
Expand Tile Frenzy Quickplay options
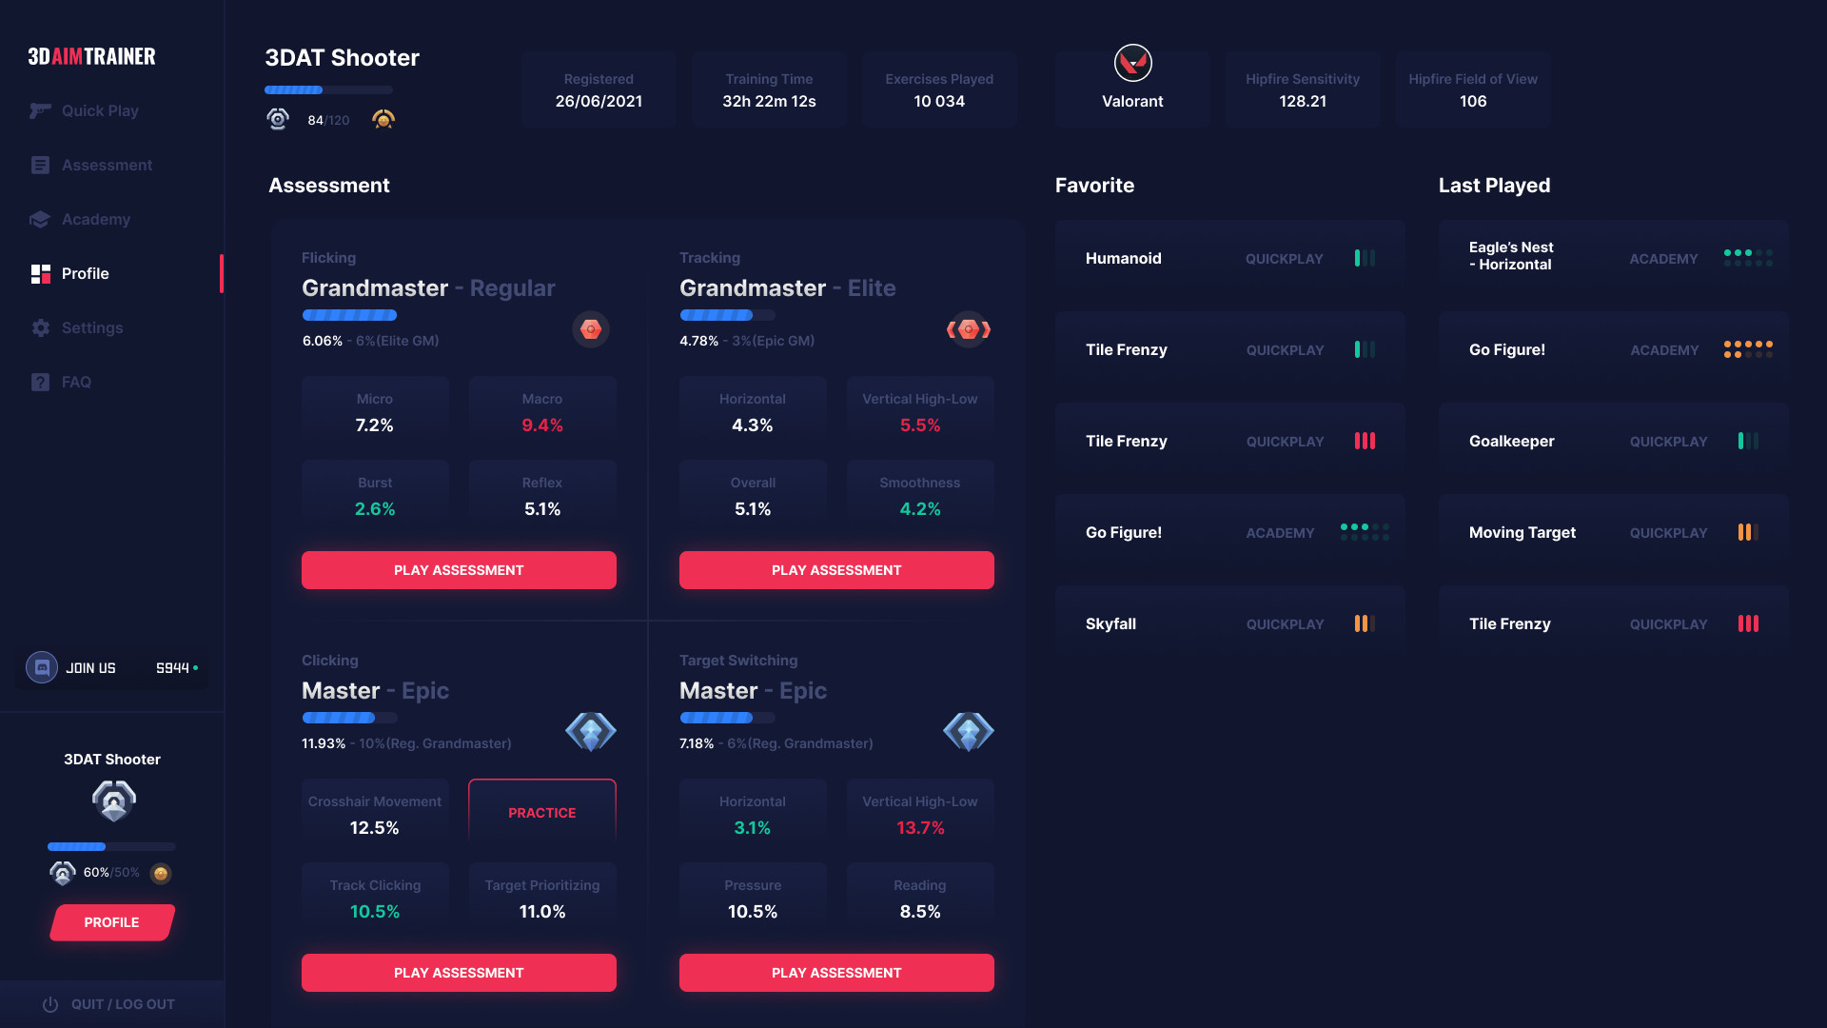(1365, 441)
